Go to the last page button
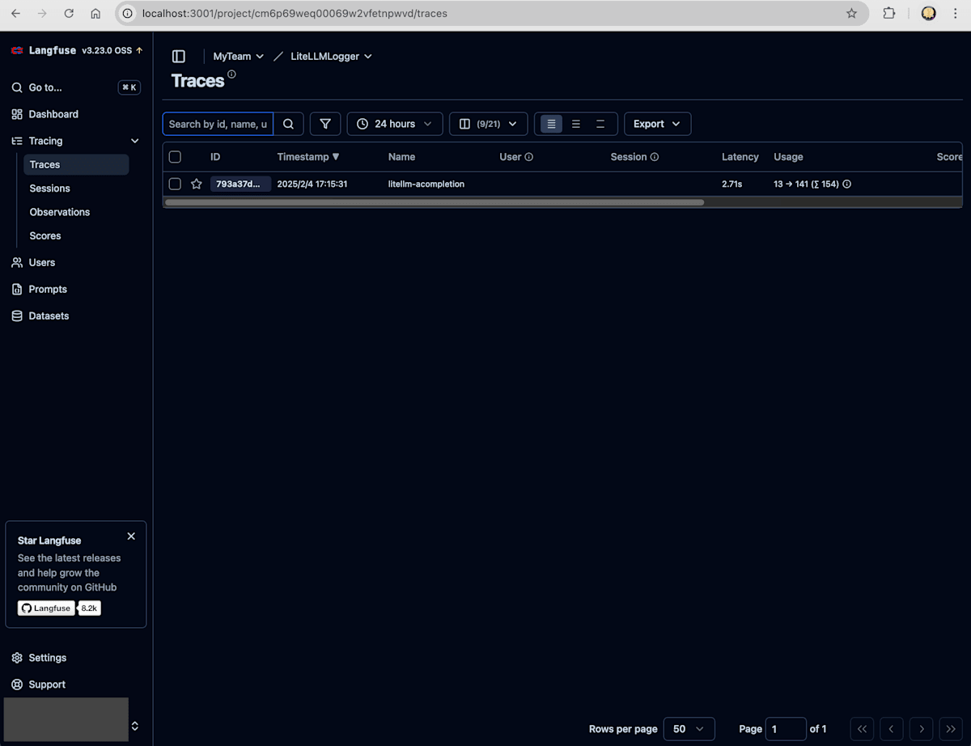 (951, 729)
